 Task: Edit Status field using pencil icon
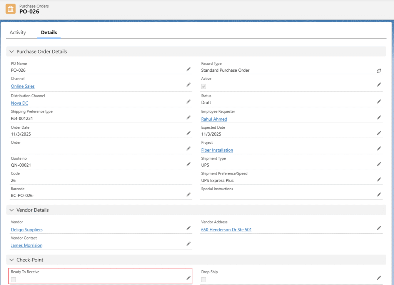pyautogui.click(x=379, y=102)
